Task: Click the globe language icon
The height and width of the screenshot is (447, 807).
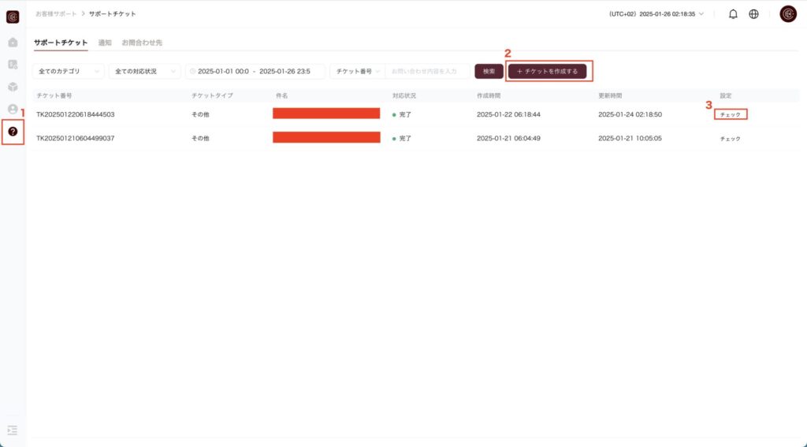Action: click(753, 14)
